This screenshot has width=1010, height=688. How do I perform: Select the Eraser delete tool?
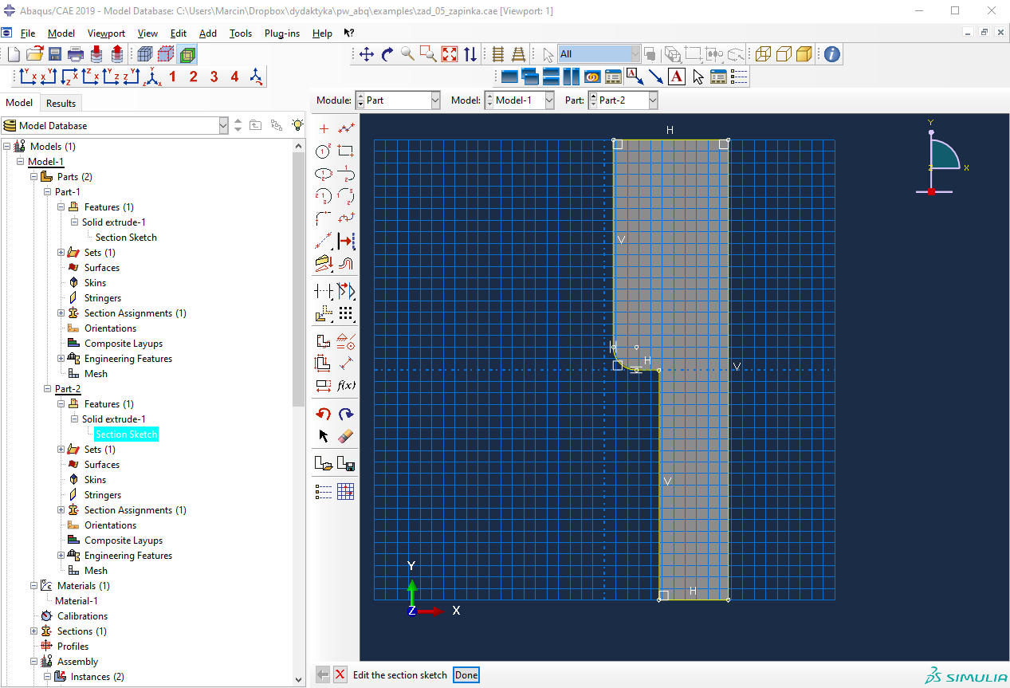[x=345, y=436]
